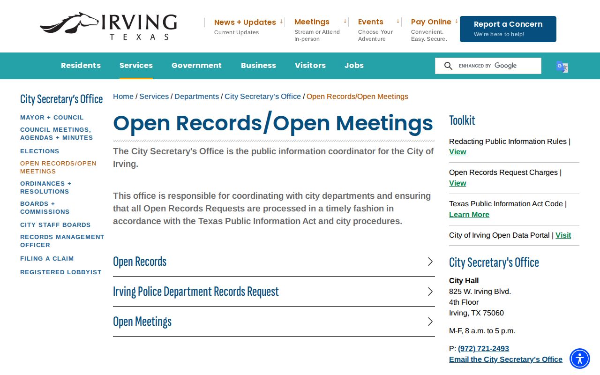Open Ordinances + Resolutions sidebar link
Screen dimensions: 600x375
[46, 187]
